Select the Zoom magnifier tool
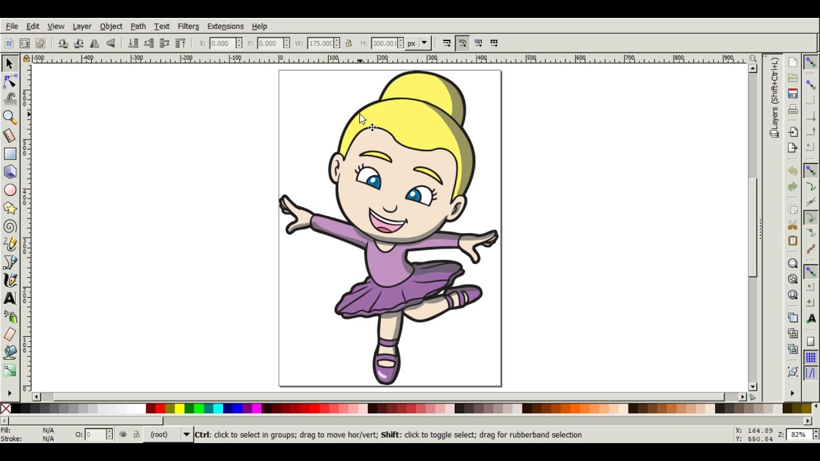820x461 pixels. [10, 117]
